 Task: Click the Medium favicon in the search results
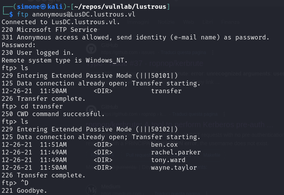click(91, 189)
